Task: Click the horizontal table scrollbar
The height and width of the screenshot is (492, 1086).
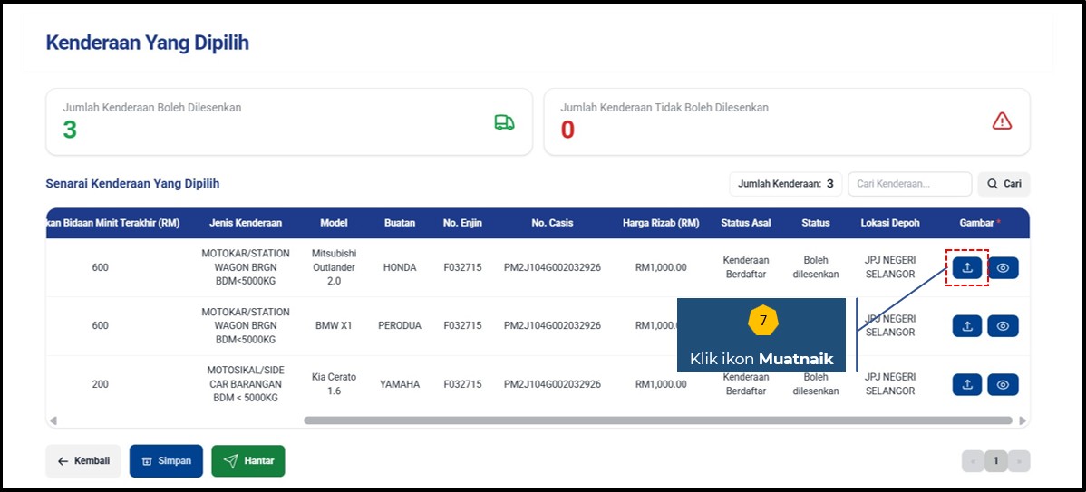Action: tap(657, 420)
